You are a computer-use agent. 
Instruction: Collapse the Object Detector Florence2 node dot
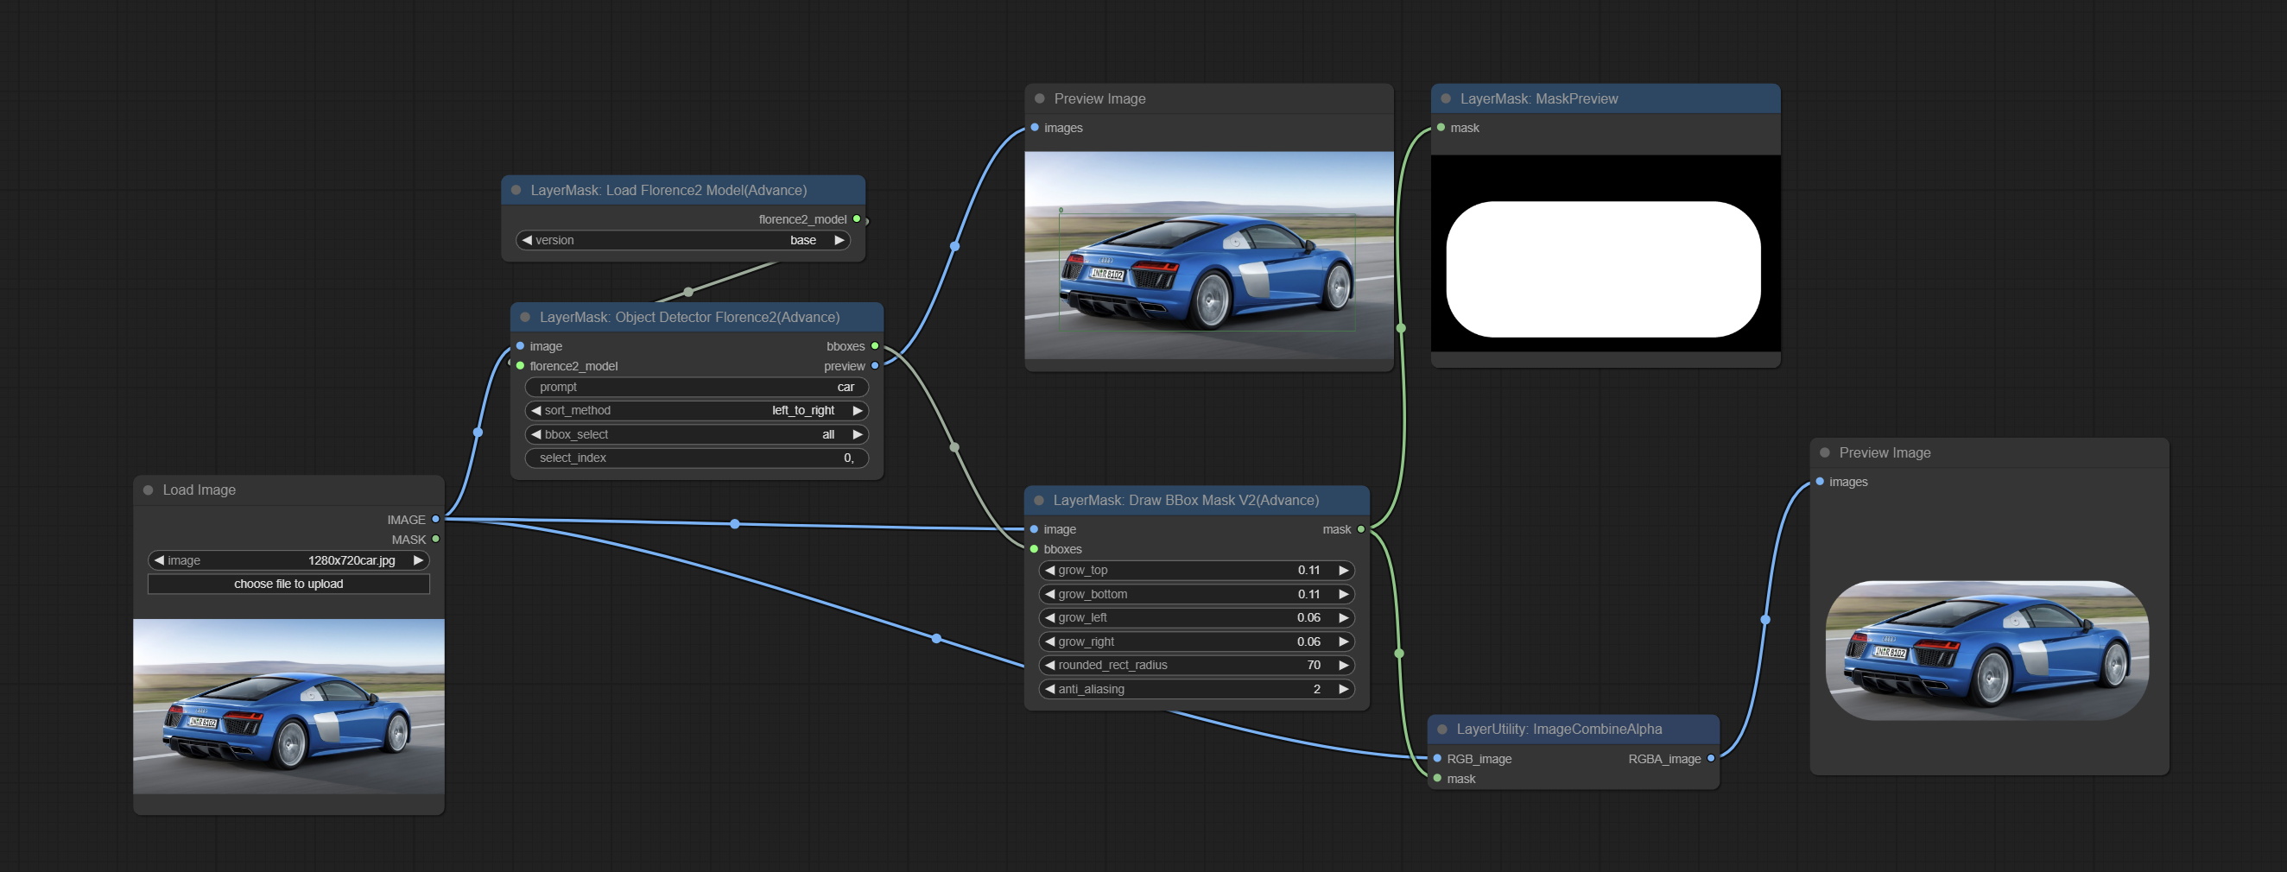(525, 317)
